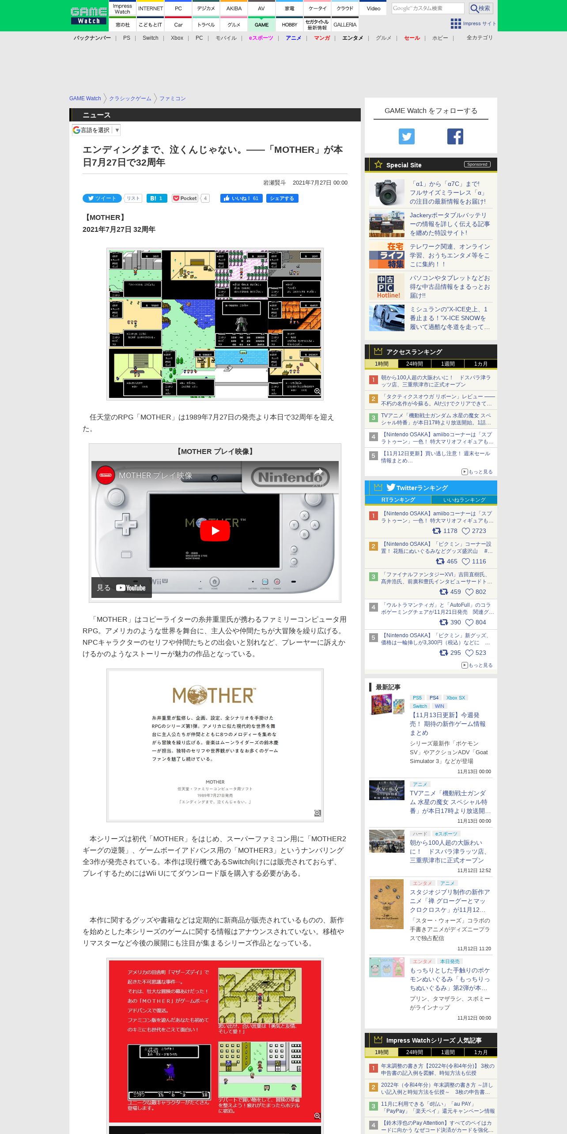This screenshot has height=1134, width=567.
Task: Click the GAME Watch logo
Action: tap(89, 15)
